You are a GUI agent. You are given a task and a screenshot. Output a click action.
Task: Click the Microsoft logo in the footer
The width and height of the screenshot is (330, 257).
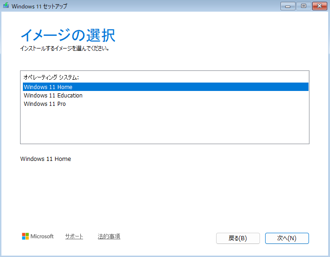[38, 236]
